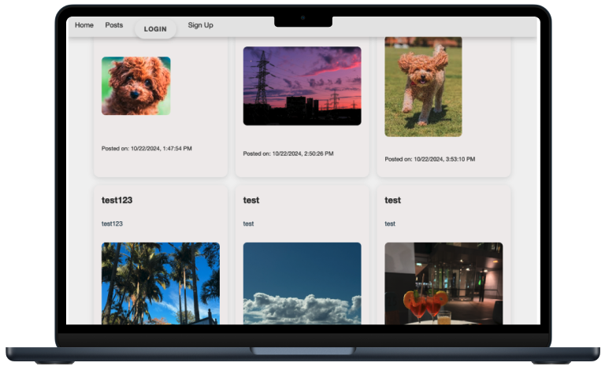Click the Posted on 3:53:10 PM text
The image size is (605, 370).
429,159
